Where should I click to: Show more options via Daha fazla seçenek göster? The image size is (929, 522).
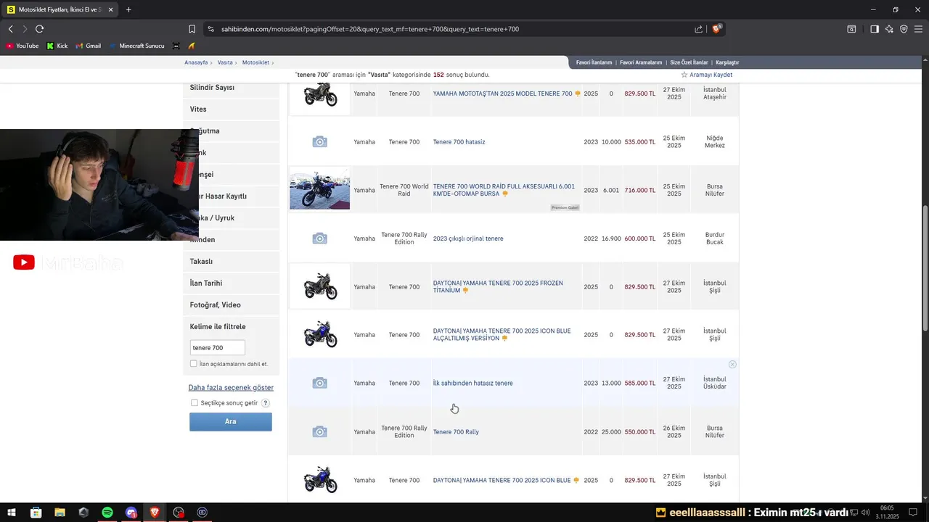[x=231, y=388]
